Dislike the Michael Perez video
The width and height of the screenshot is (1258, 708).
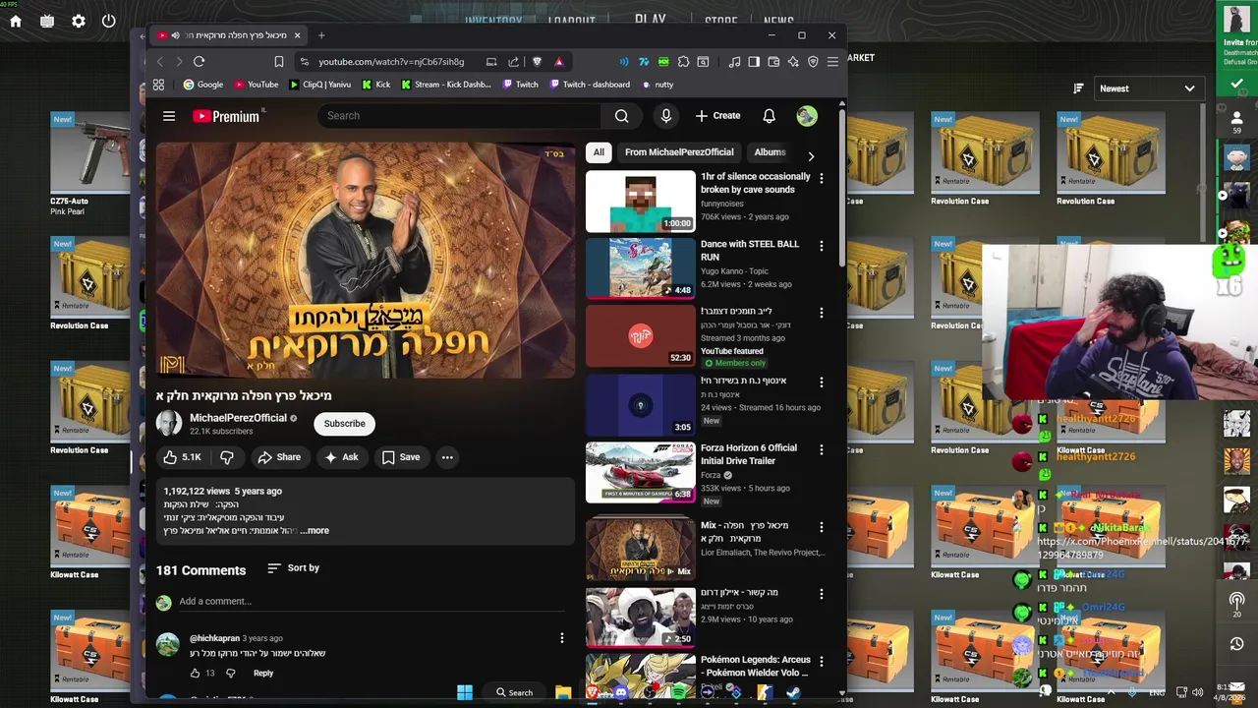[x=226, y=457]
